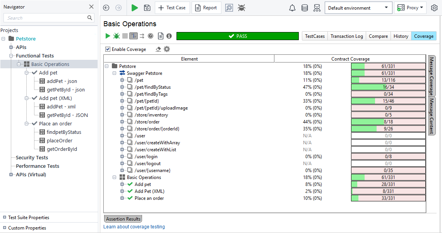Run the test case with the green play icon
Viewport: 442px width, 233px height.
pyautogui.click(x=108, y=36)
